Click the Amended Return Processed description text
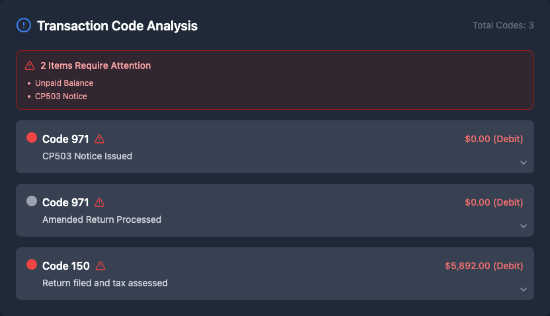Screen dimensions: 550x316 pos(102,219)
